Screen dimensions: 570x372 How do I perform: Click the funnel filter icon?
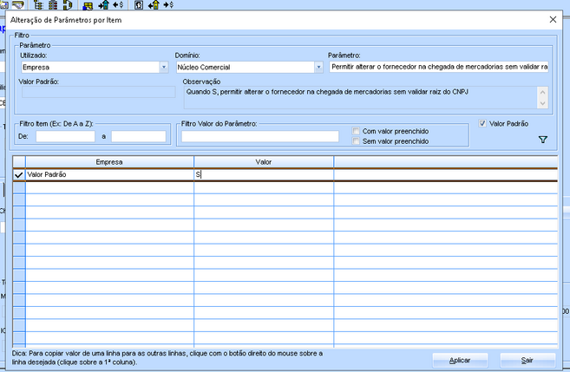click(543, 140)
